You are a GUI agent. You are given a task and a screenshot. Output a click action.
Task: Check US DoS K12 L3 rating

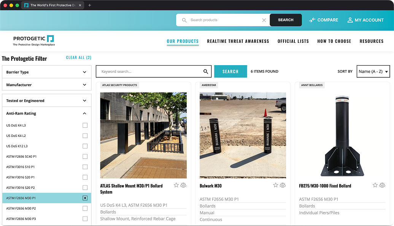click(x=85, y=146)
